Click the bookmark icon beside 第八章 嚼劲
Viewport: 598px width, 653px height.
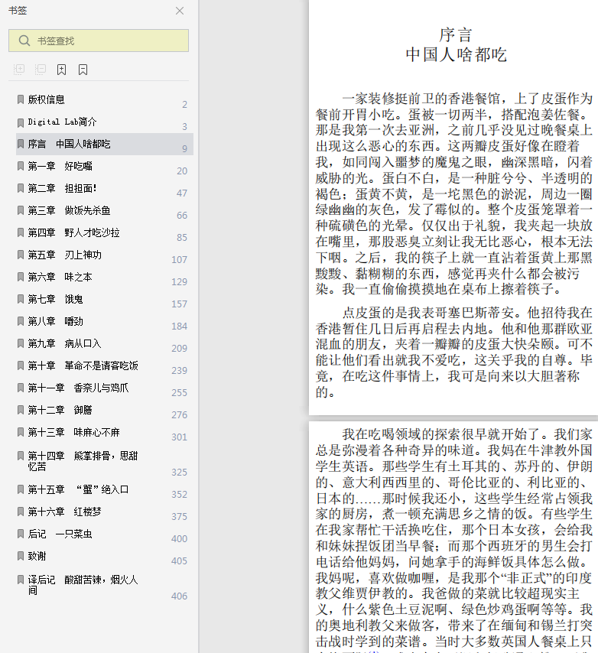click(21, 320)
